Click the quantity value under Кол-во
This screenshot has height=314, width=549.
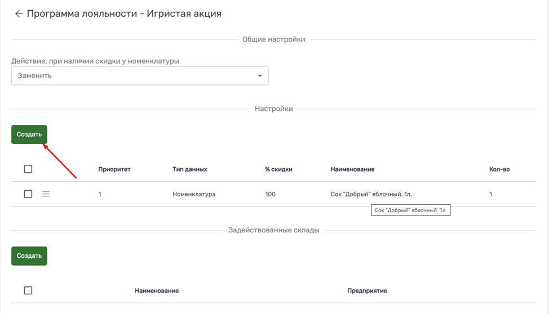tap(490, 194)
